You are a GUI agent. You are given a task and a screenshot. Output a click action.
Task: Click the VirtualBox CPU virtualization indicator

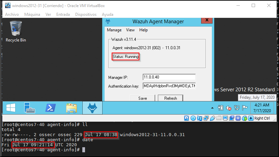tap(238, 118)
